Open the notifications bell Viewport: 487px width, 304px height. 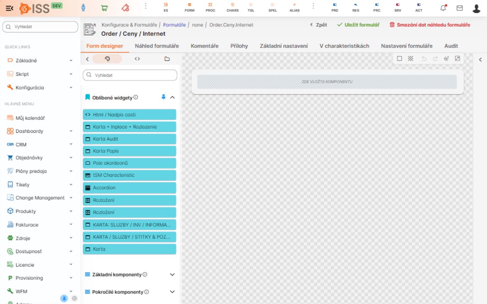pos(443,8)
